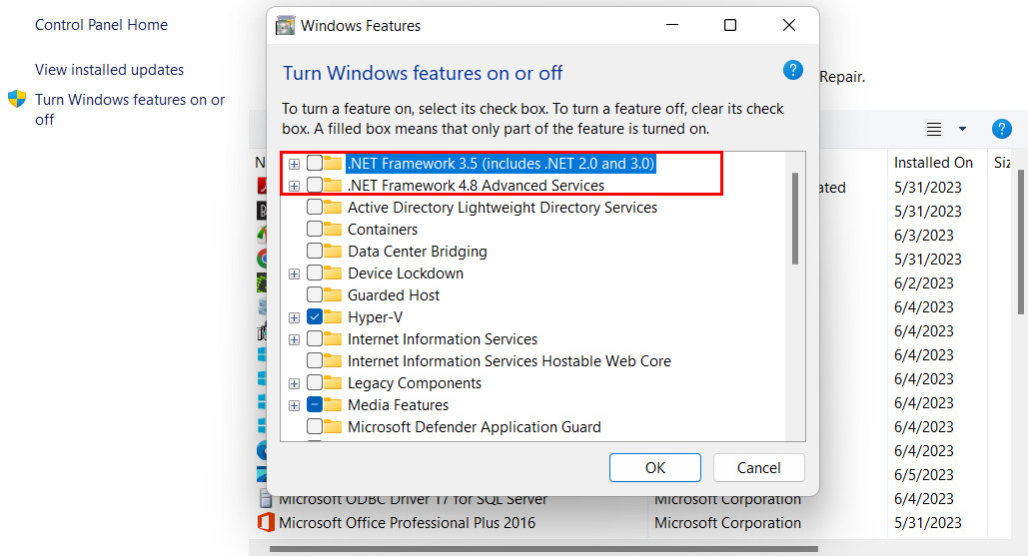Toggle the Media Features checkbox
The height and width of the screenshot is (556, 1028).
click(315, 404)
